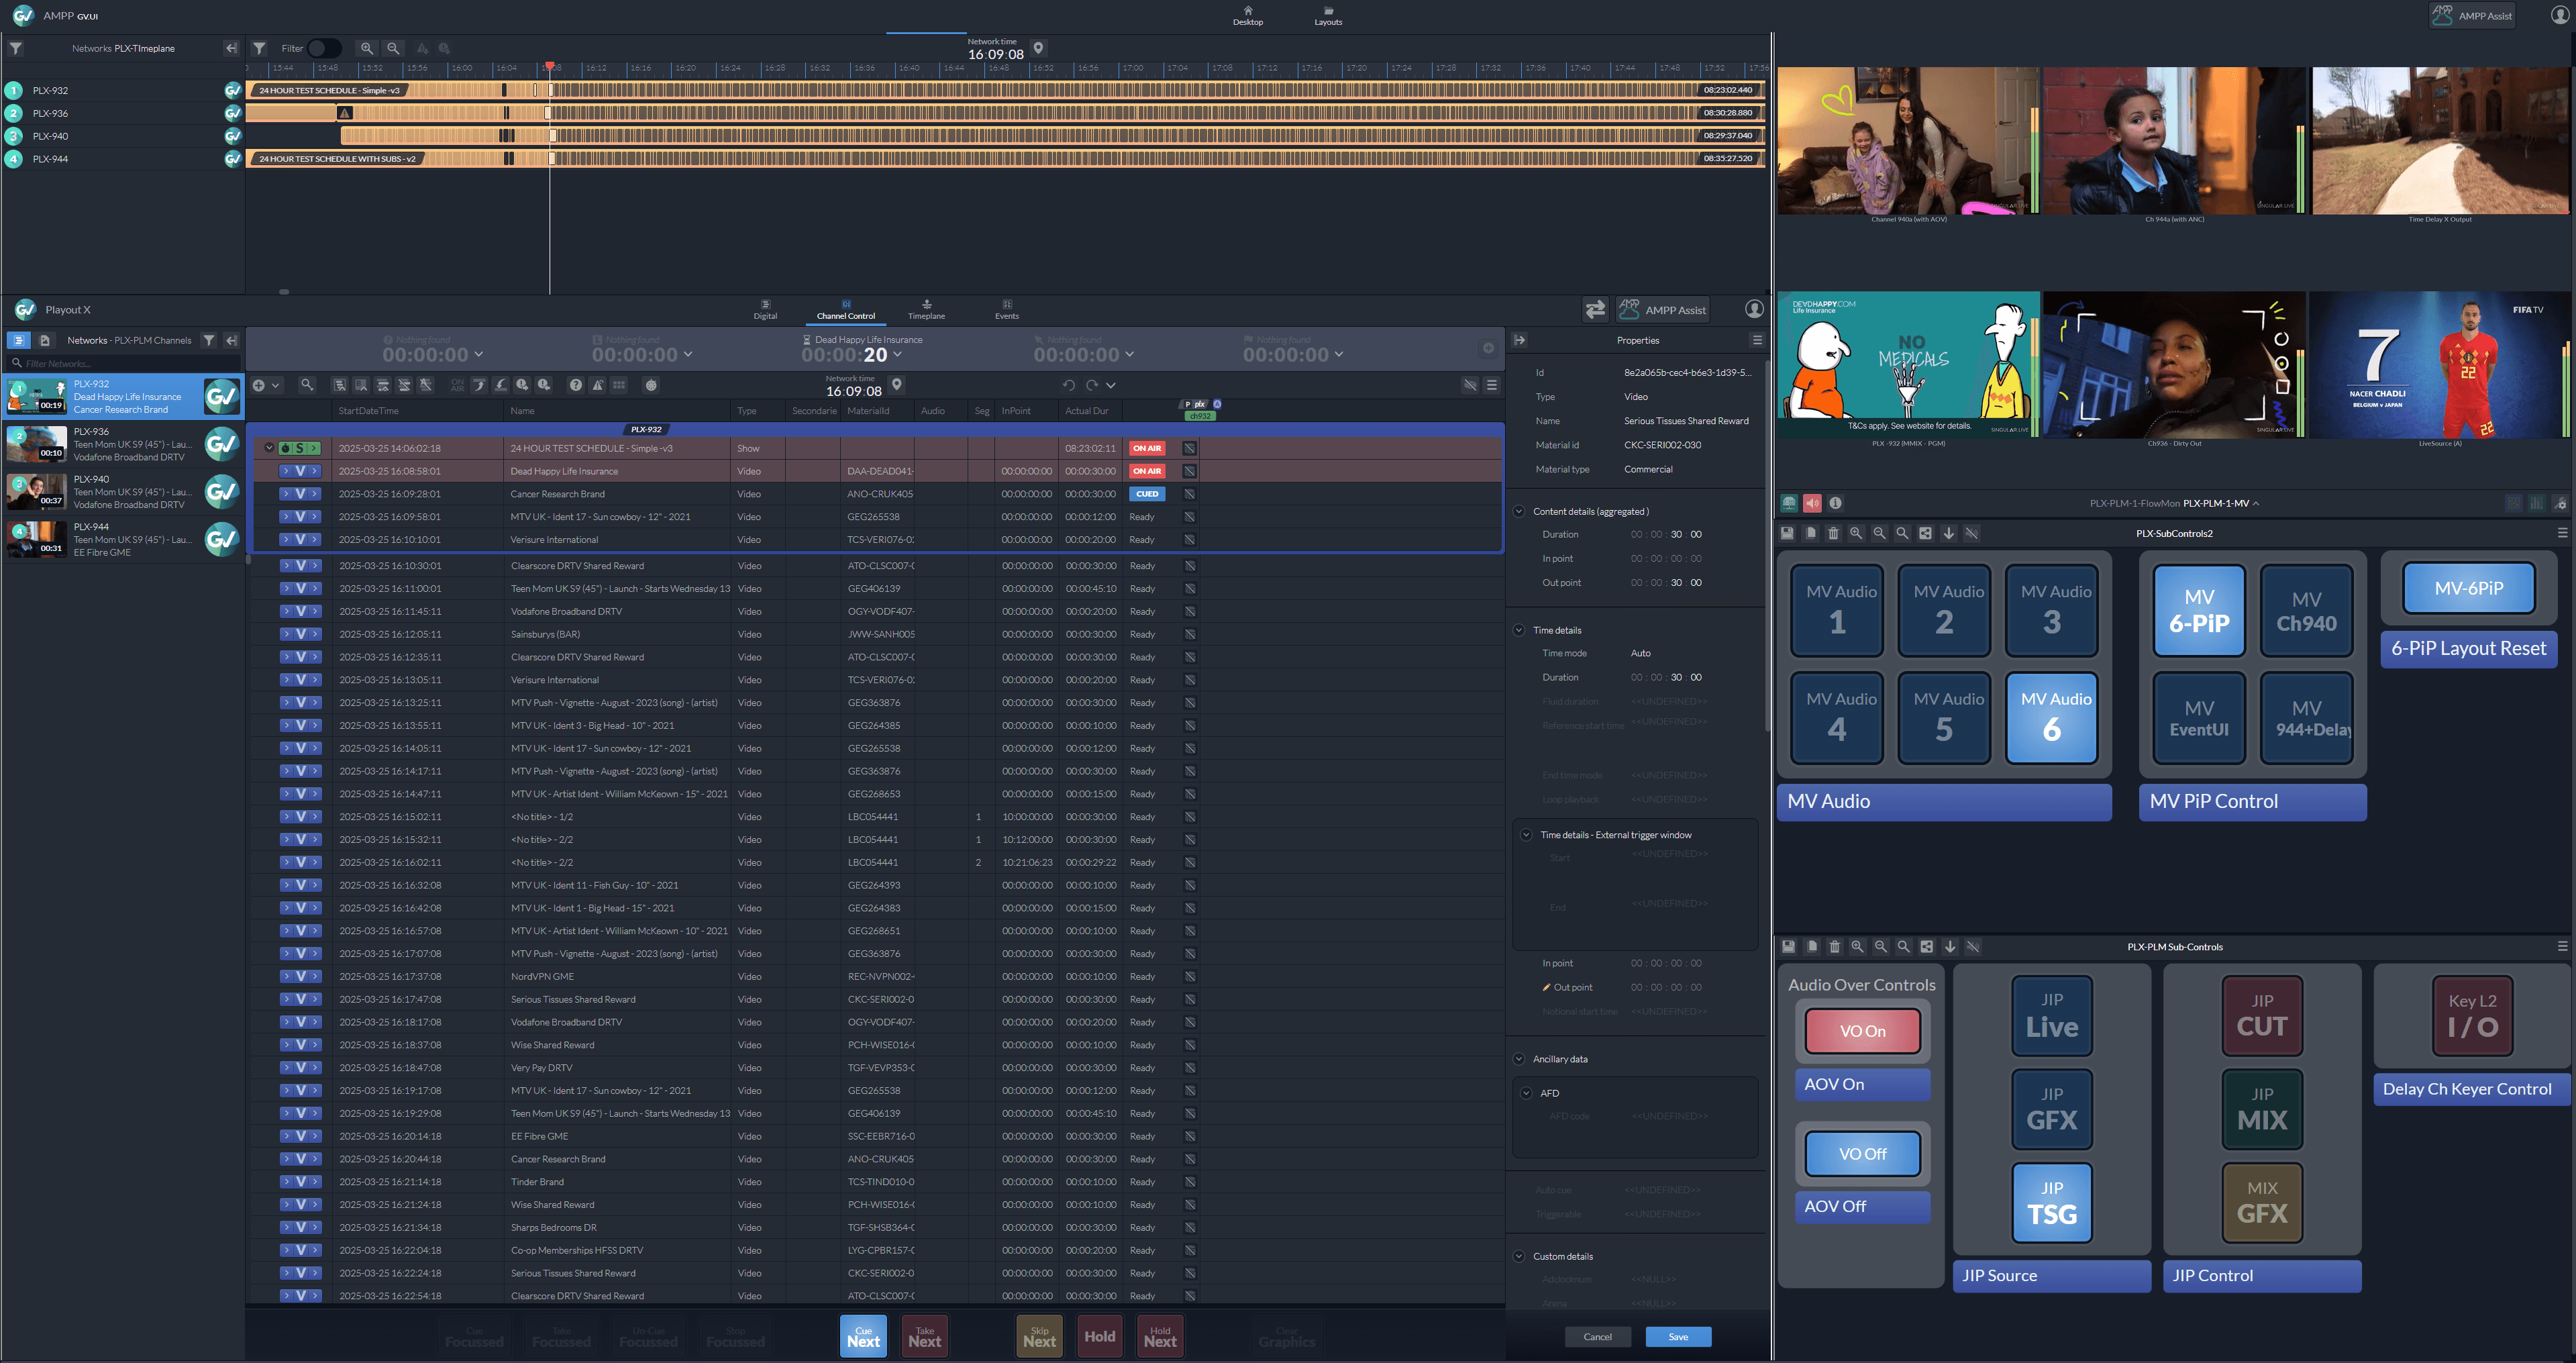This screenshot has width=2576, height=1363.
Task: Open the Layouts folder icon
Action: [x=1328, y=10]
